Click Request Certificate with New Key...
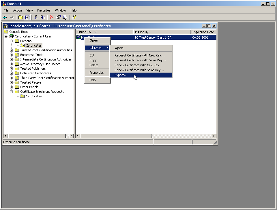This screenshot has height=210, width=277. pyautogui.click(x=139, y=55)
